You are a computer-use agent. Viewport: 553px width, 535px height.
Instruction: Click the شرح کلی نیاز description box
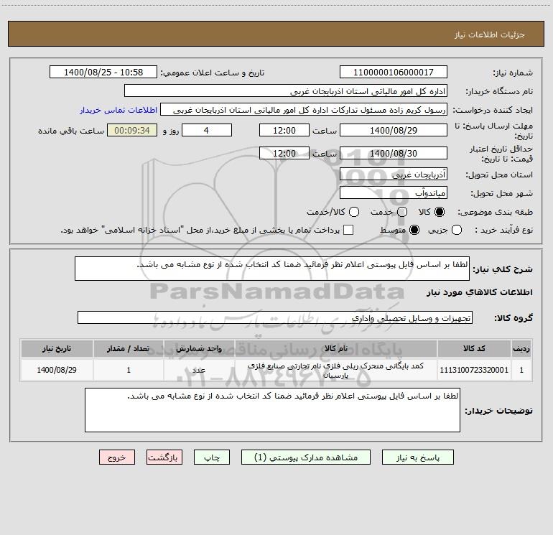click(x=272, y=269)
